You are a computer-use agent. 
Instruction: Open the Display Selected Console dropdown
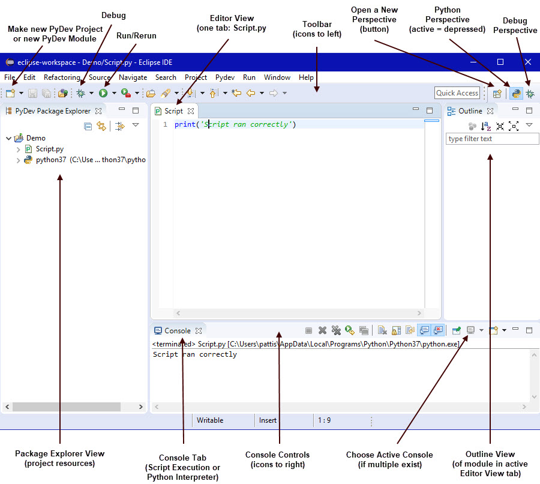click(481, 331)
